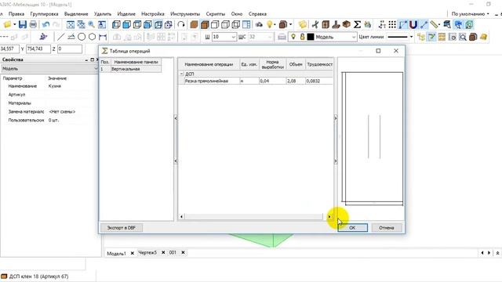Viewport: 502px width, 282px height.
Task: Click the Print icon in toolbar
Action: (33, 24)
